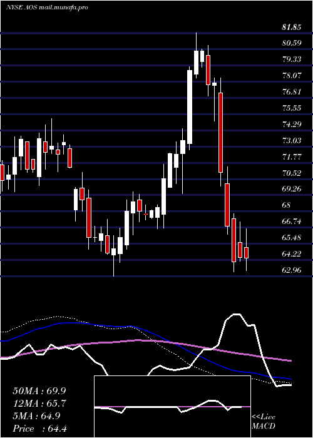This screenshot has height=438, width=313.
Task: Select the 76.81 price axis label
Action: (x=292, y=92)
